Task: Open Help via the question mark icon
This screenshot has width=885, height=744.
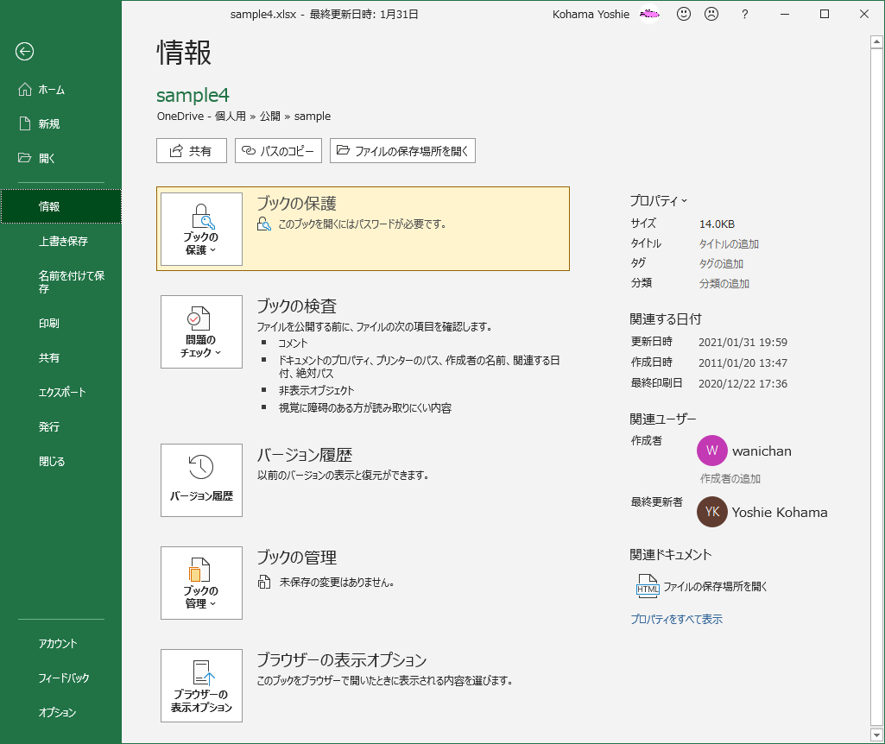Action: [743, 14]
